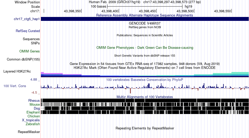Screen dimensions: 249x138
Task: Click the Sequences track label
Action: (x=31, y=39)
